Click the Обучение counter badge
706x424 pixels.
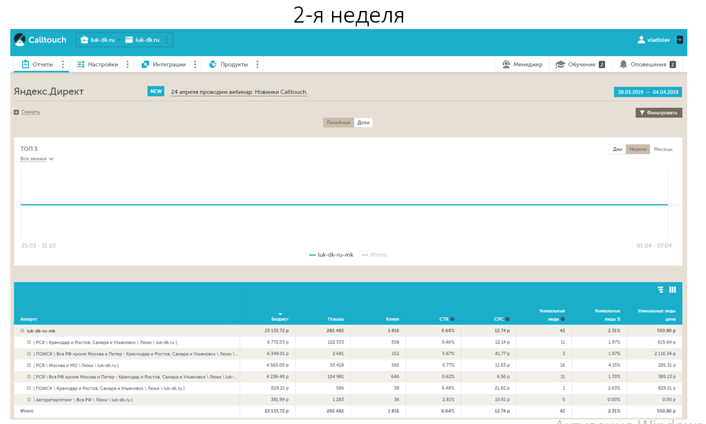602,65
